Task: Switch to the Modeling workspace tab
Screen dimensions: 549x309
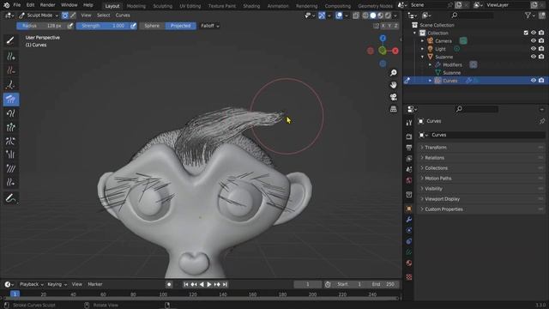Action: 136,6
